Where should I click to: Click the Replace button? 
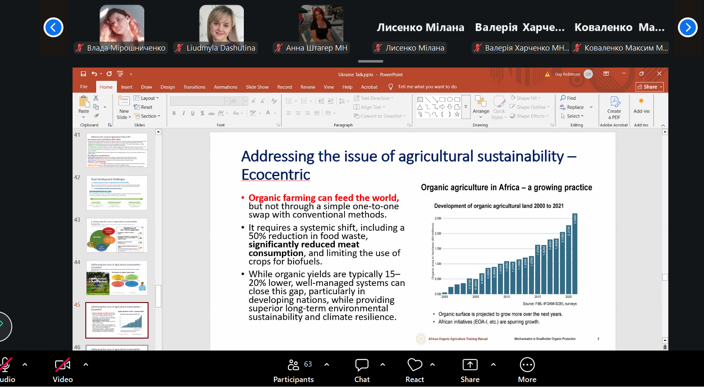pyautogui.click(x=572, y=107)
